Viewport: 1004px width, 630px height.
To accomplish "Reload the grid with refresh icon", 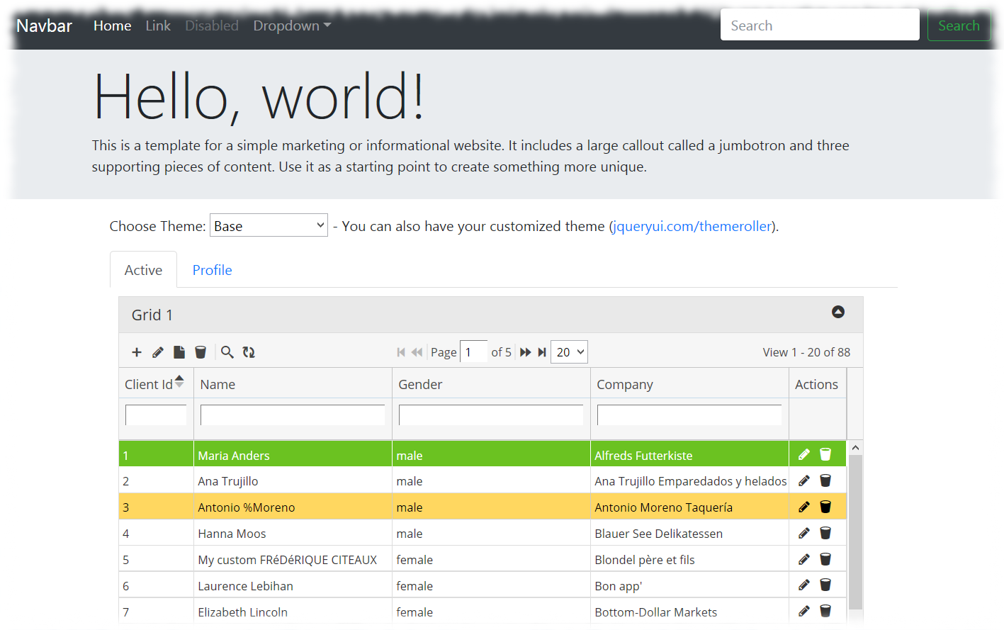I will click(249, 352).
